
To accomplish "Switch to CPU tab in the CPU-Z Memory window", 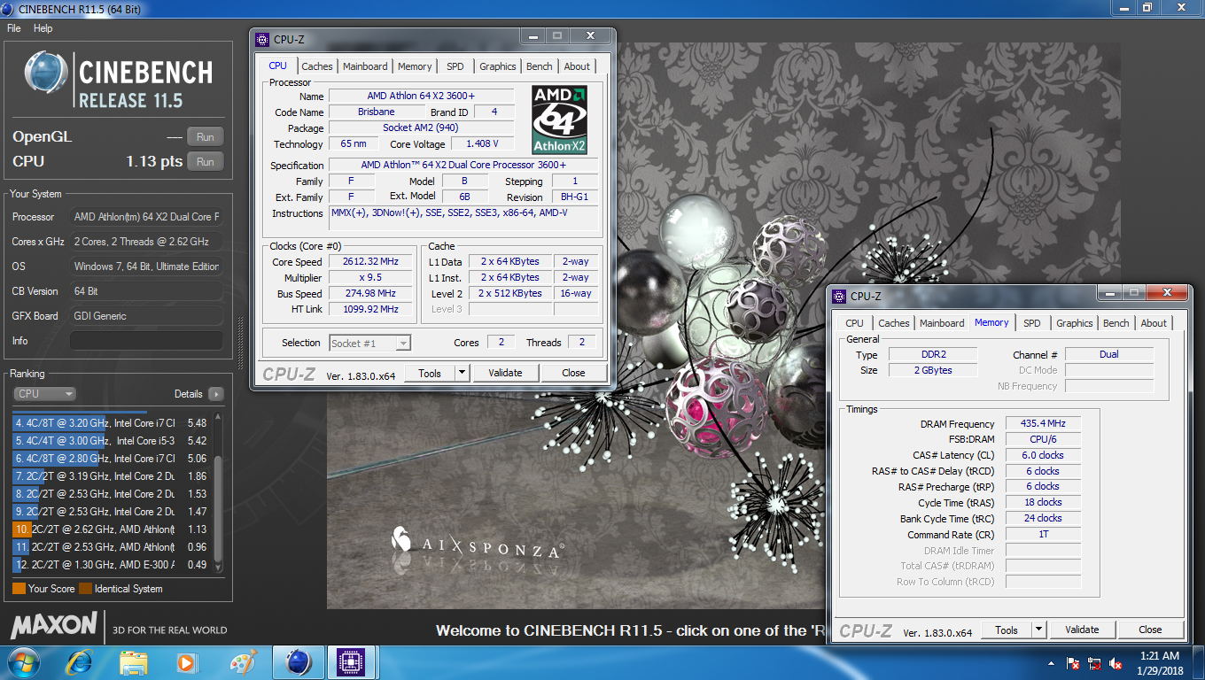I will click(854, 323).
